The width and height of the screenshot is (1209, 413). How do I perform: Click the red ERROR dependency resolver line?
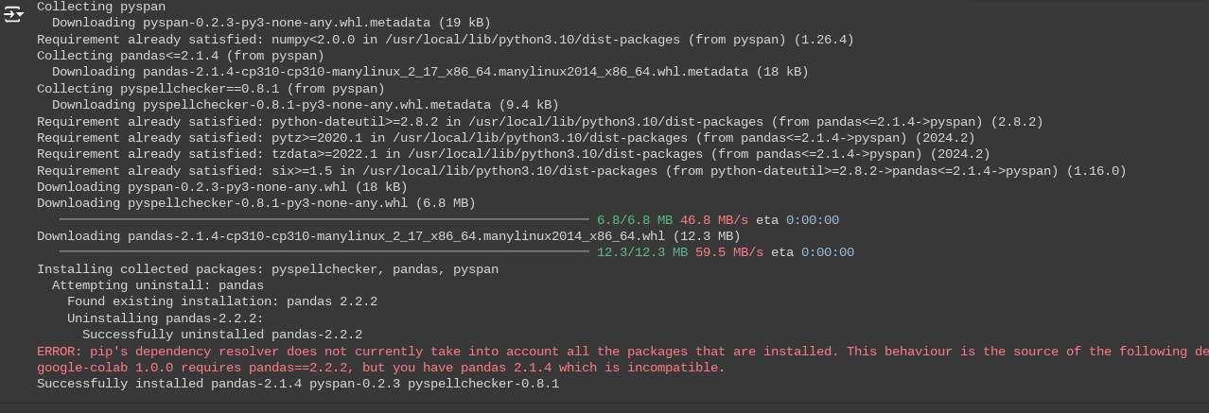click(622, 351)
